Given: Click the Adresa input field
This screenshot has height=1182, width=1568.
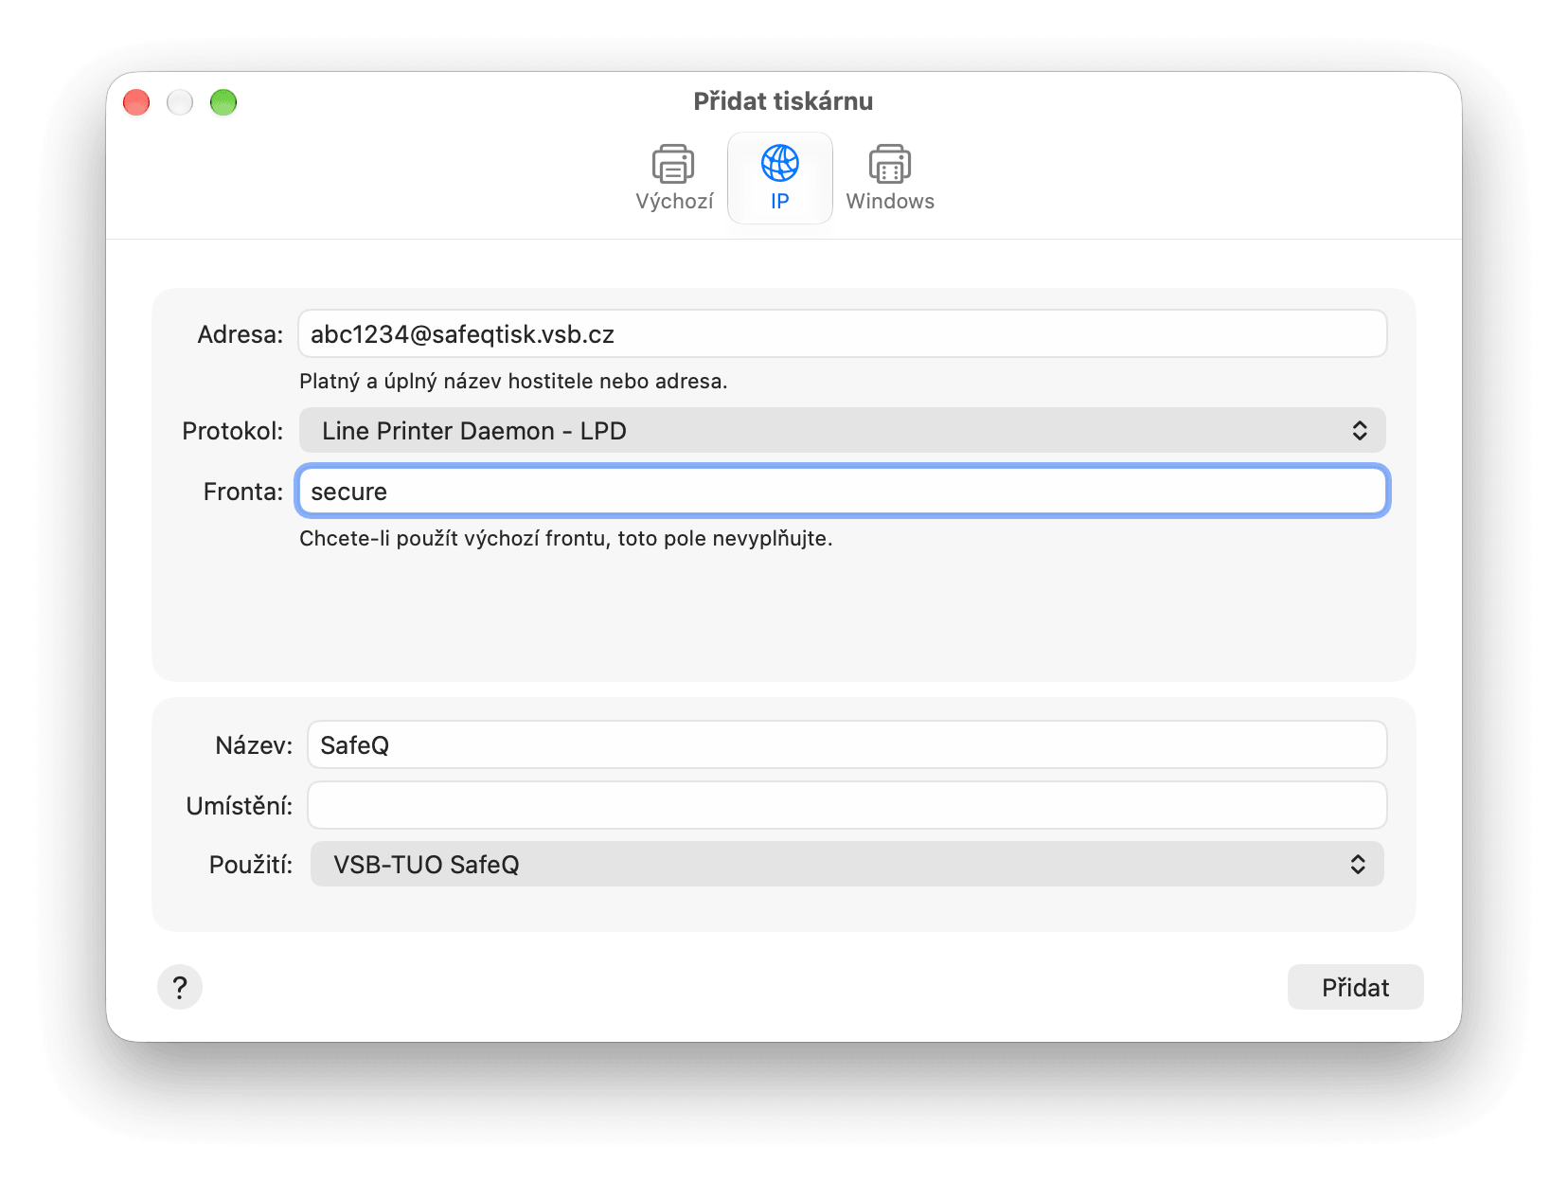Looking at the screenshot, I should [x=843, y=334].
